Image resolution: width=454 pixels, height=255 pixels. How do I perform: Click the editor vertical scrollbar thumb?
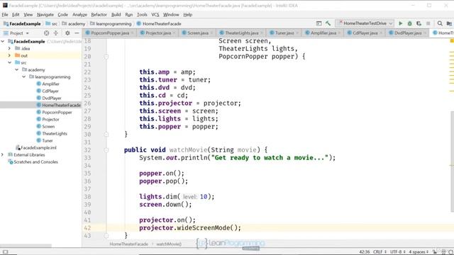[x=453, y=162]
